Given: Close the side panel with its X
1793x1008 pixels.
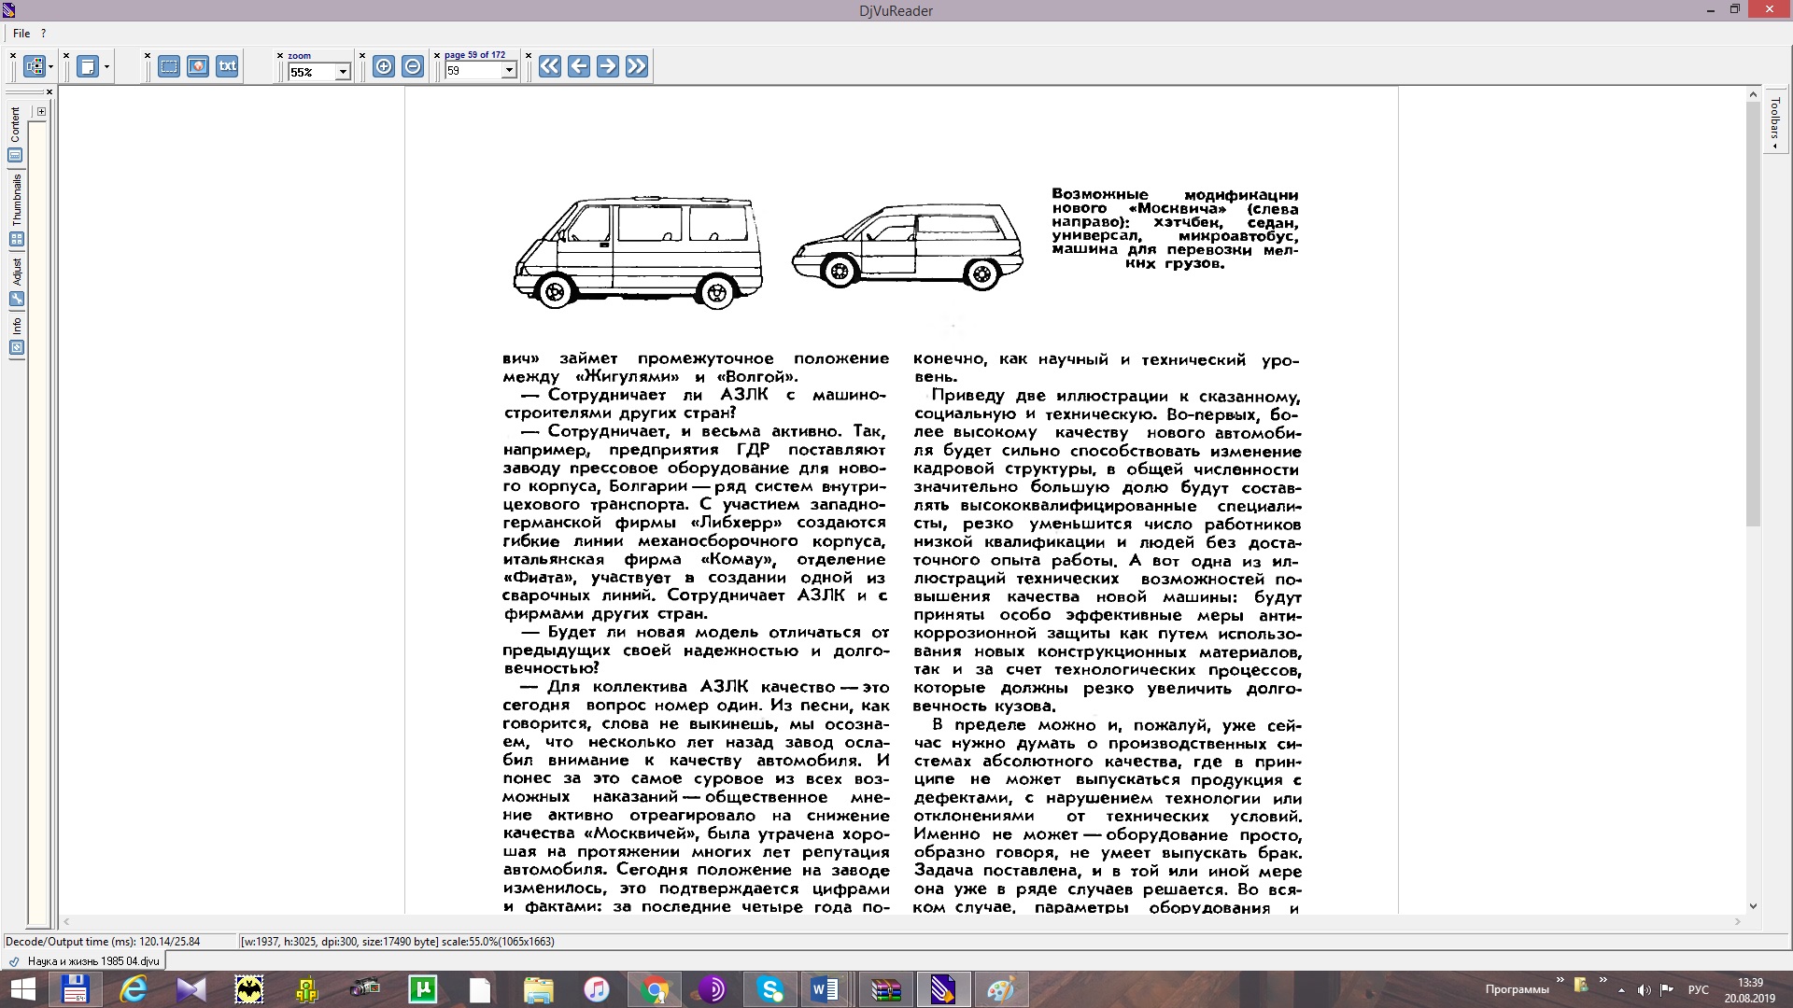Looking at the screenshot, I should (49, 92).
